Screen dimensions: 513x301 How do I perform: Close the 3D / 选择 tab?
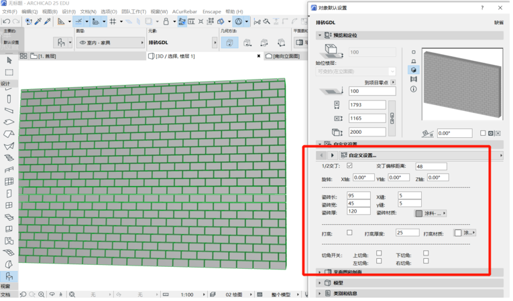click(x=258, y=56)
